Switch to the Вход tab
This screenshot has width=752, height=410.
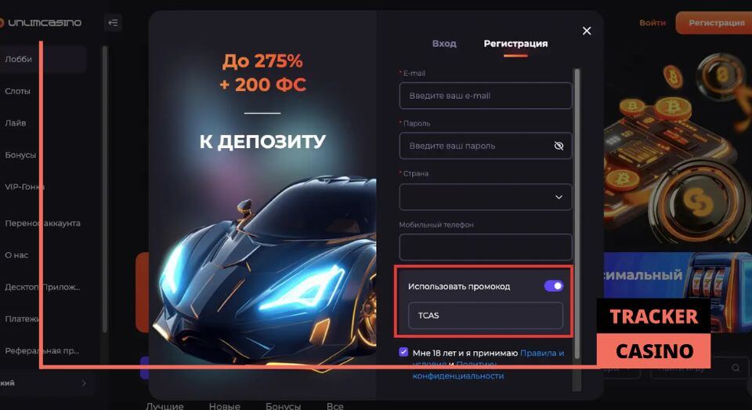click(x=444, y=44)
